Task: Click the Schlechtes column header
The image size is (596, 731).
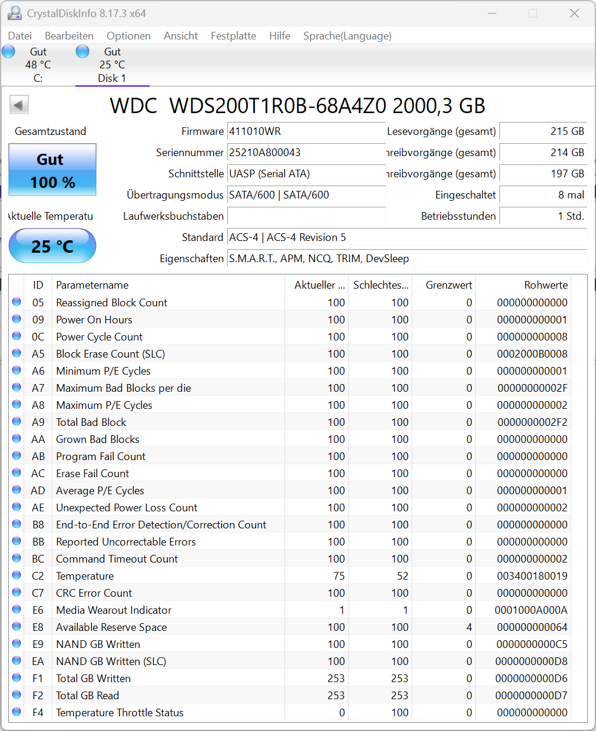Action: click(x=380, y=285)
